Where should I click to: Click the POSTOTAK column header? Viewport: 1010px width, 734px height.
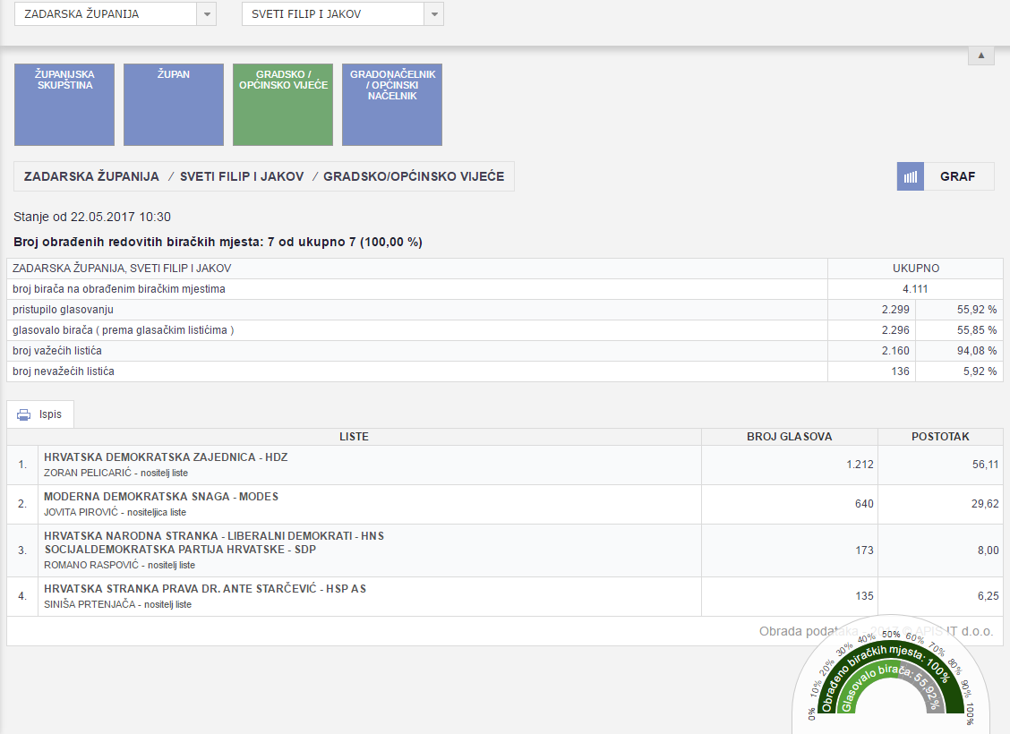(940, 437)
